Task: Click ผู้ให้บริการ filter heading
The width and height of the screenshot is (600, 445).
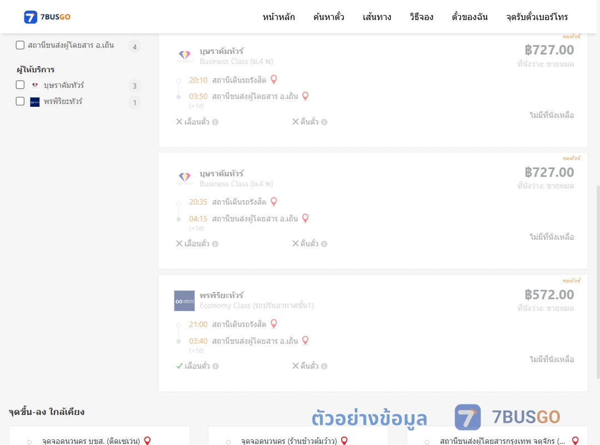Action: tap(36, 70)
